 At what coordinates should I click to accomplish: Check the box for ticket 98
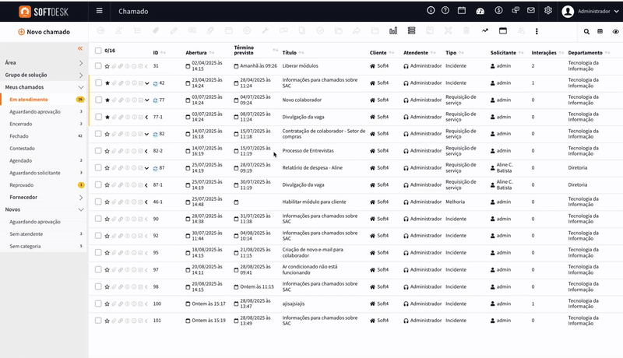click(98, 286)
